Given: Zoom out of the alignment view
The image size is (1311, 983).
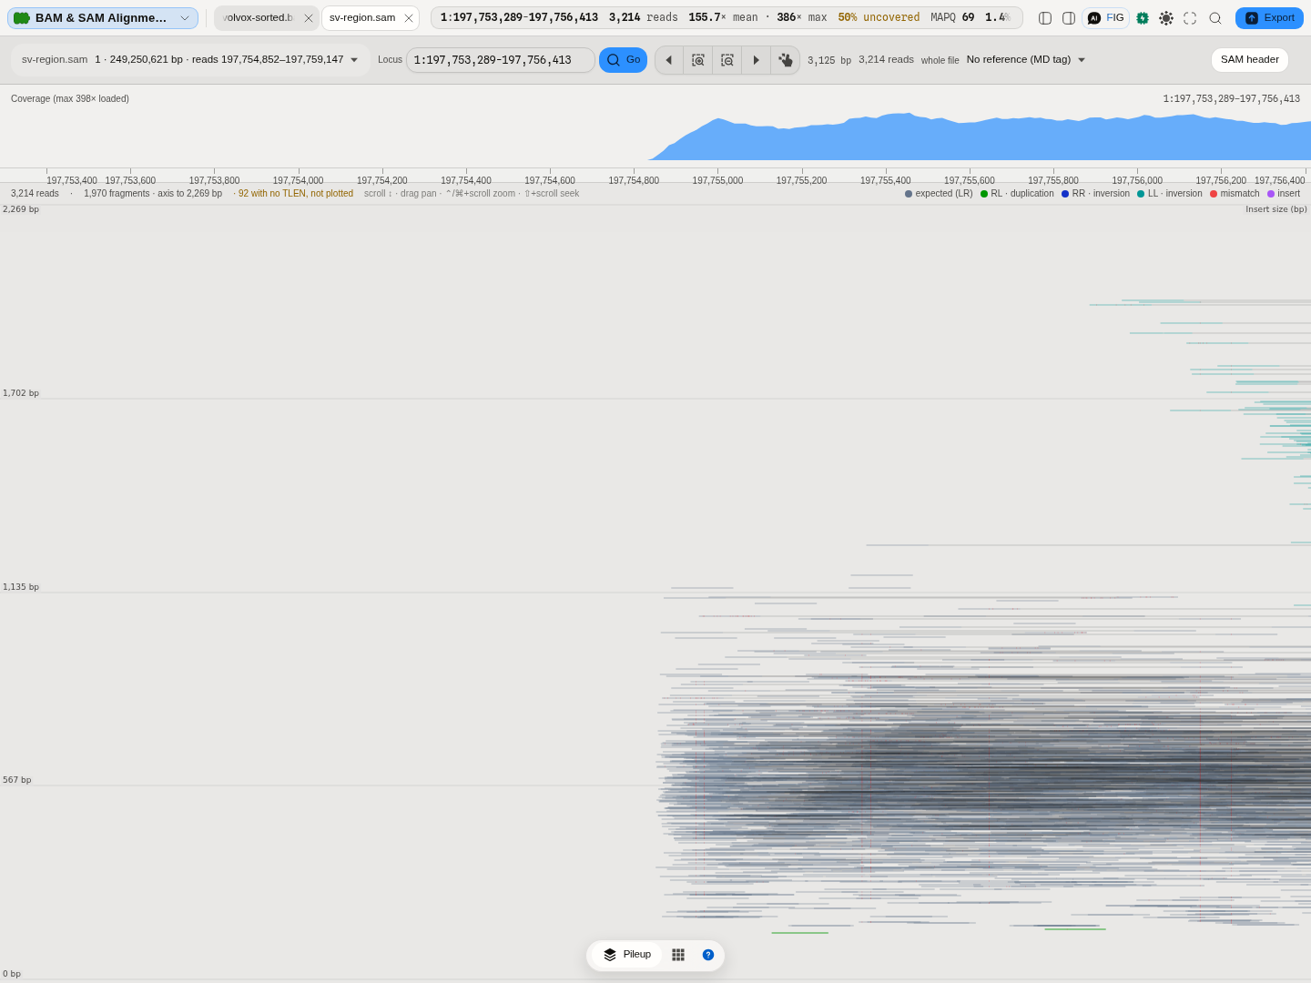Looking at the screenshot, I should tap(727, 60).
